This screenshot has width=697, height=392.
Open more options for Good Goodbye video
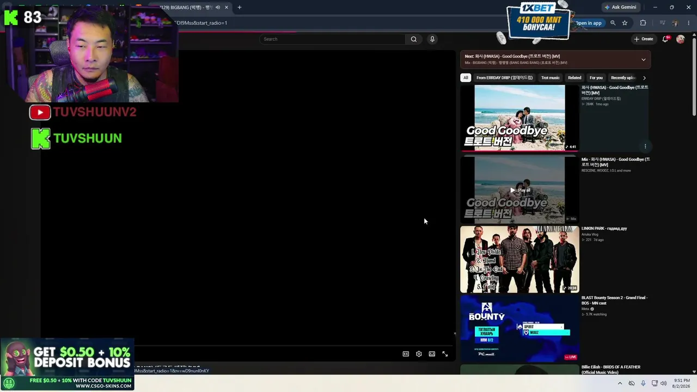(645, 146)
